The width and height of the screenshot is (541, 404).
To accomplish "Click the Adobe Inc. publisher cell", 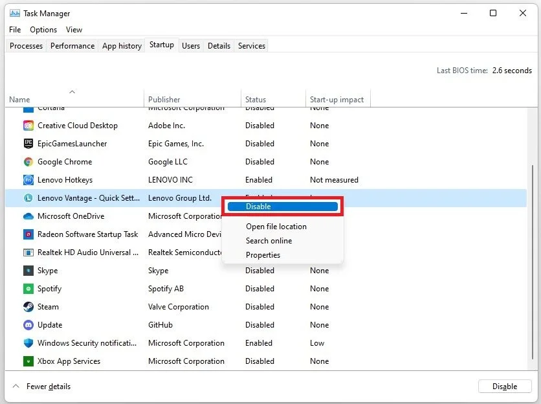I will [166, 126].
